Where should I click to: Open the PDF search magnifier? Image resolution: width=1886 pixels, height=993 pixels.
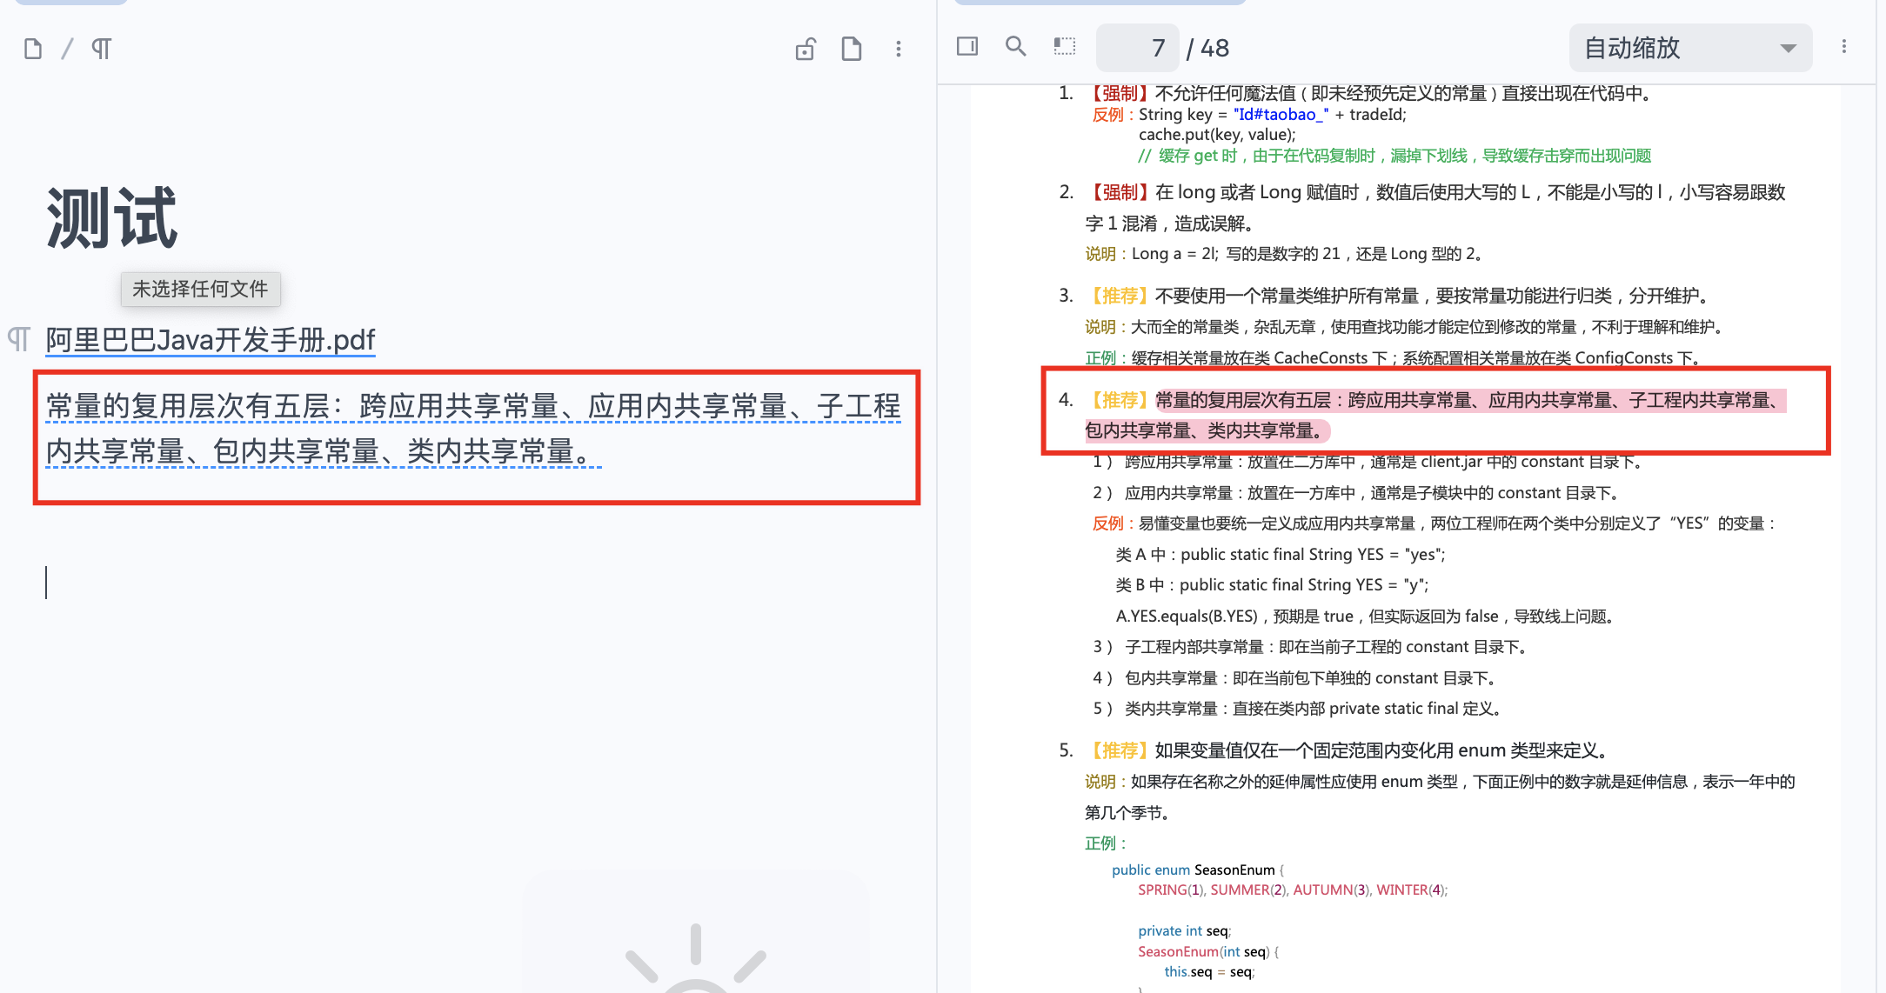(1015, 46)
